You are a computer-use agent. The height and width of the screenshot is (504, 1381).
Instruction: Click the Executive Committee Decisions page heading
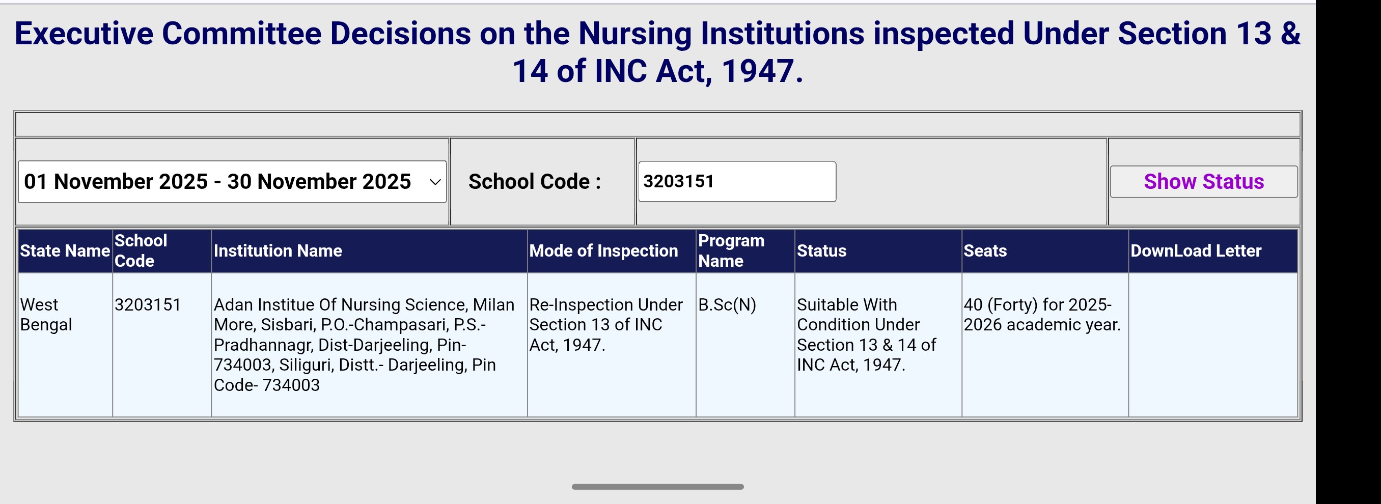(x=657, y=52)
